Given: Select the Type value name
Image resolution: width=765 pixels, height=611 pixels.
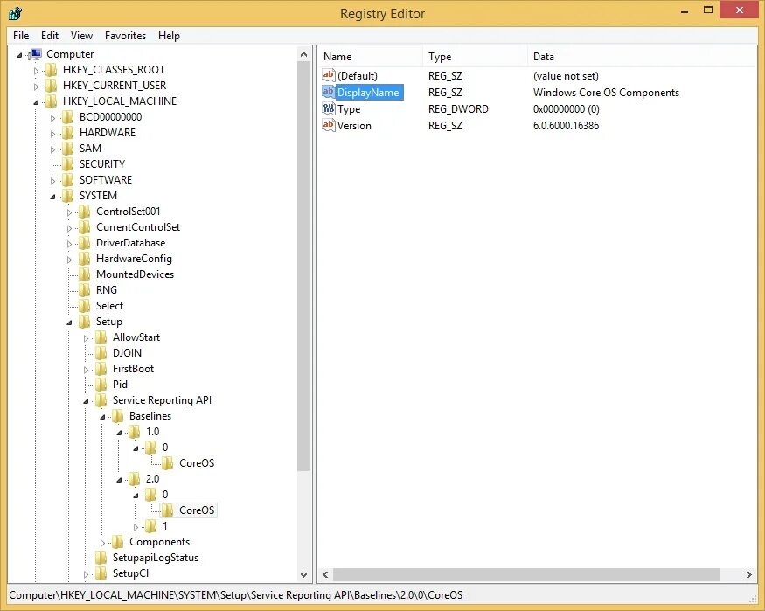Looking at the screenshot, I should [x=349, y=109].
